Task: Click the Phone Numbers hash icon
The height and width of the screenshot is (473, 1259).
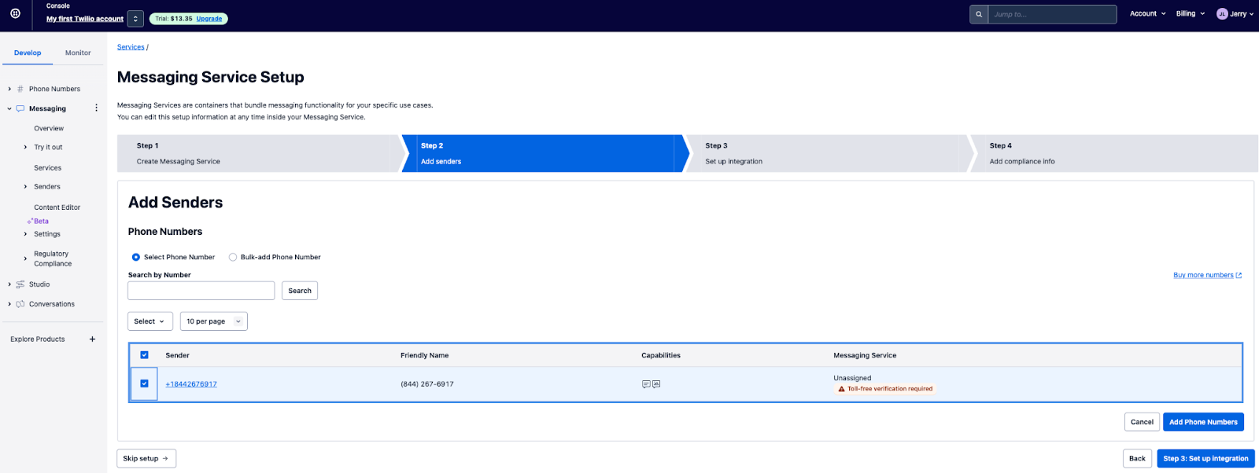Action: click(20, 89)
